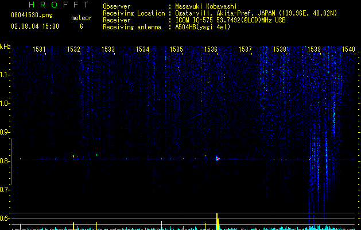The height and width of the screenshot is (230, 361).
Task: Select antenna value A504HB(yagi 4el)
Action: click(x=203, y=27)
